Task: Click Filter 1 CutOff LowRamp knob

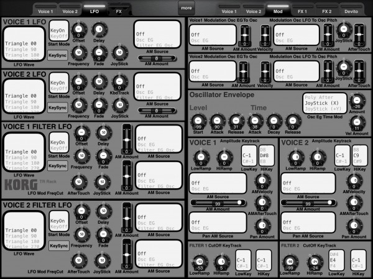Action: click(x=200, y=262)
